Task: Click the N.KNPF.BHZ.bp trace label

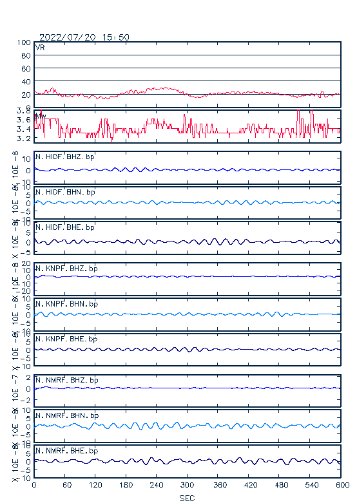Action: (66, 269)
